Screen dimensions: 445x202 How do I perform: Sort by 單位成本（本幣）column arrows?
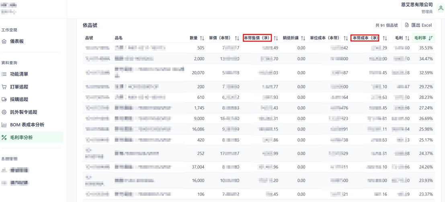click(346, 38)
